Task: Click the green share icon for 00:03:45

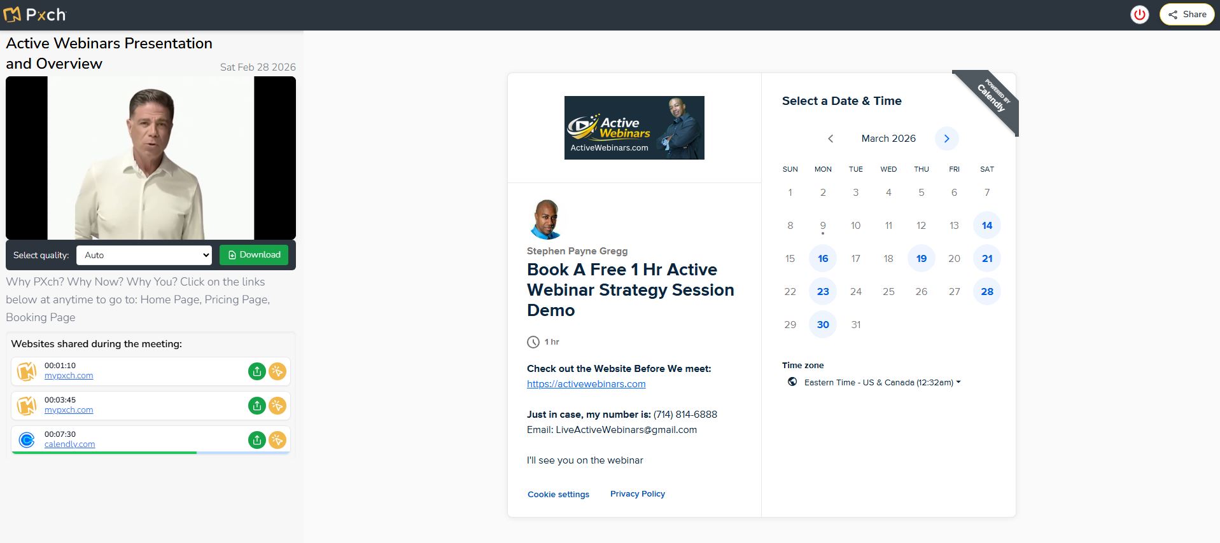Action: (x=257, y=406)
